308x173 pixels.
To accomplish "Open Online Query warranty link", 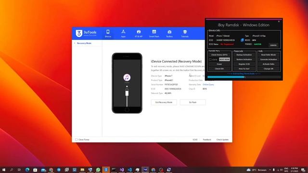I will 208,85.
